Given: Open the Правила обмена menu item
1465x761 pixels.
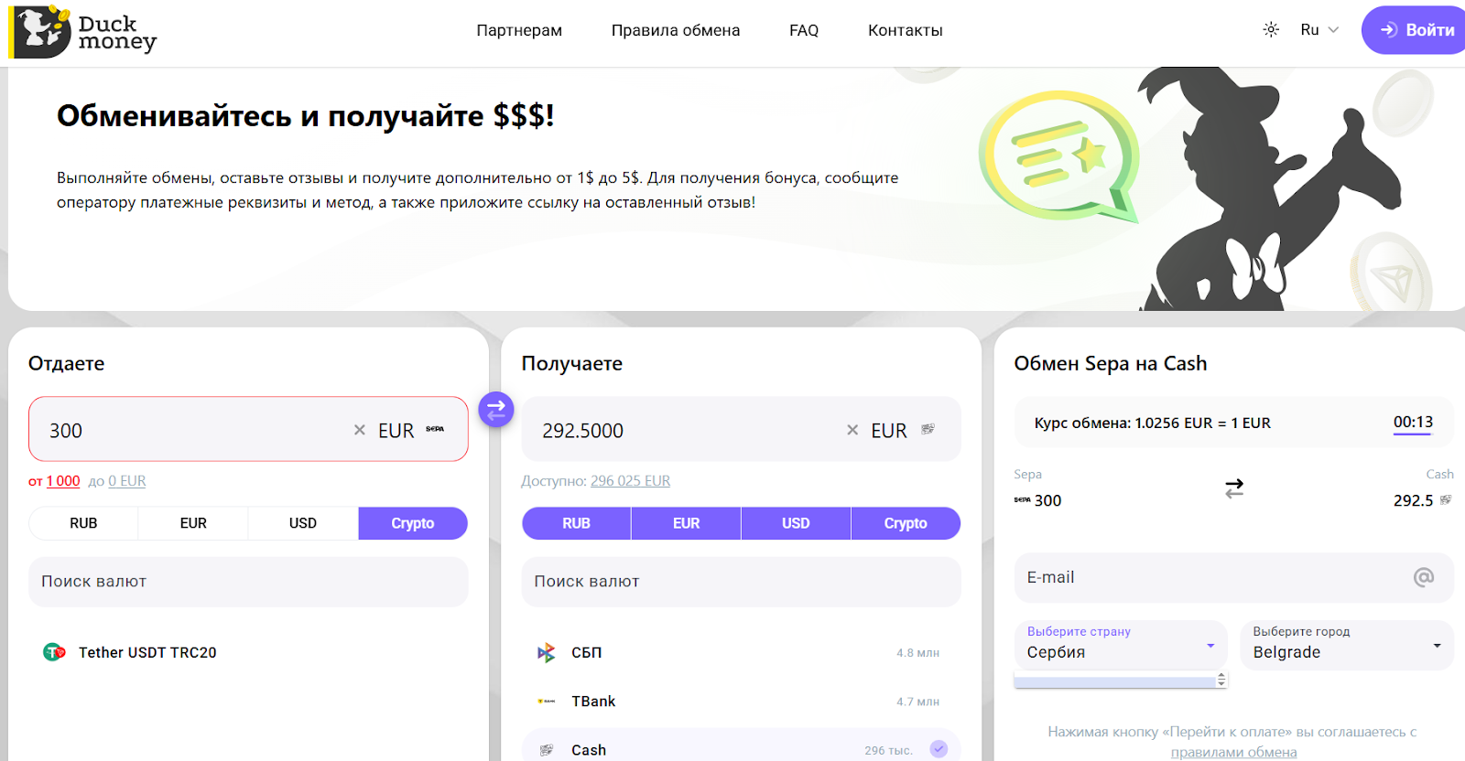Looking at the screenshot, I should click(676, 30).
